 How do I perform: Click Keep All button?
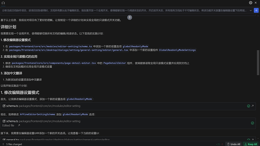point(251,144)
